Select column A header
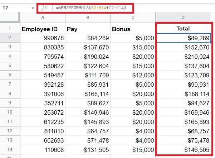 (43, 18)
